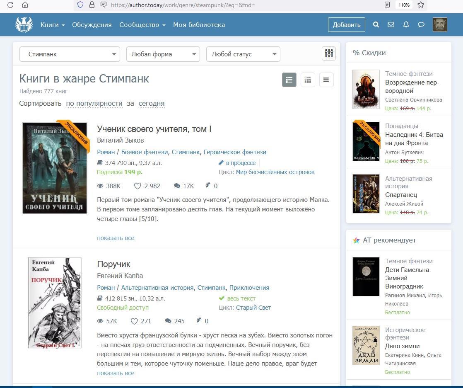The width and height of the screenshot is (463, 388).
Task: Open author Виталий Зыков page
Action: (121, 141)
